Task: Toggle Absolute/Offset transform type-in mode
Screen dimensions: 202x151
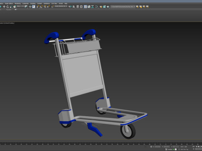Action: coord(151,147)
